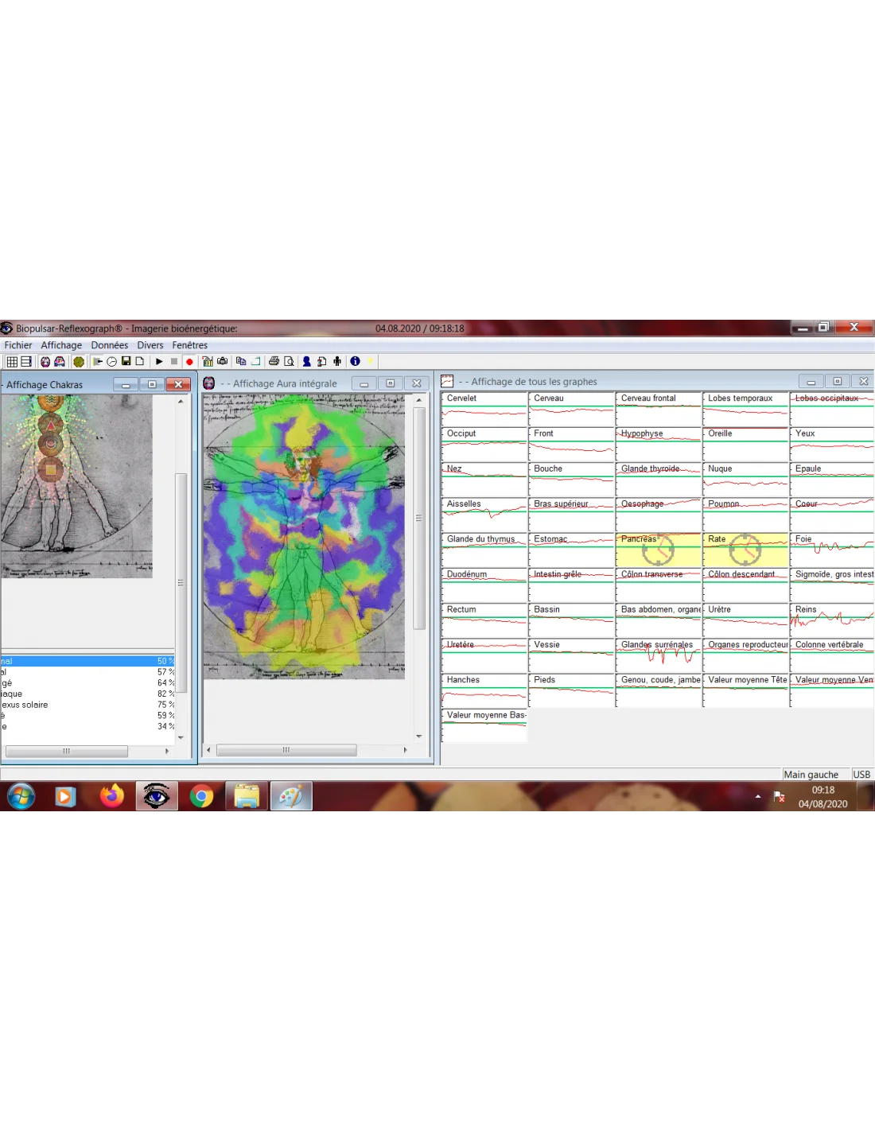This screenshot has width=875, height=1131.
Task: Select the Valeur moyenne Bas graph
Action: coord(484,726)
